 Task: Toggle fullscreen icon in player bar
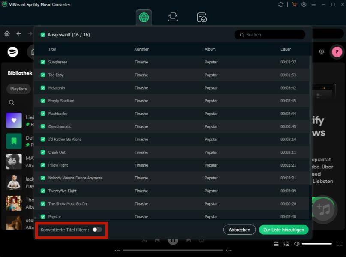click(x=340, y=244)
